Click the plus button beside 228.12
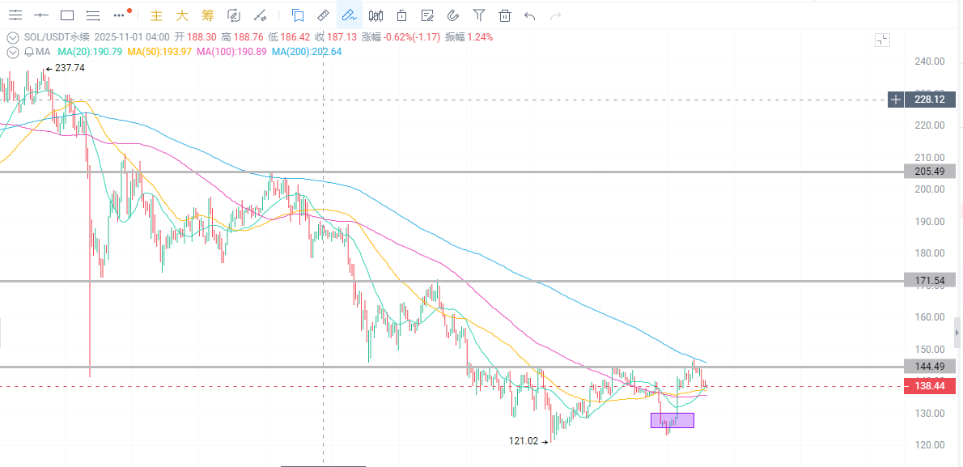The width and height of the screenshot is (963, 467). click(896, 100)
